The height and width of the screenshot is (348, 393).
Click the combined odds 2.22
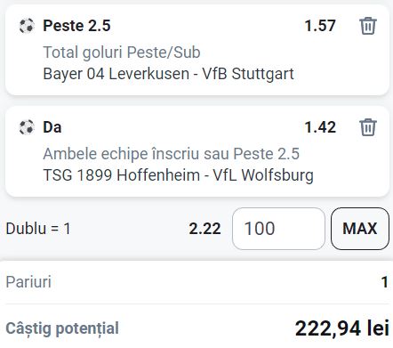(205, 229)
